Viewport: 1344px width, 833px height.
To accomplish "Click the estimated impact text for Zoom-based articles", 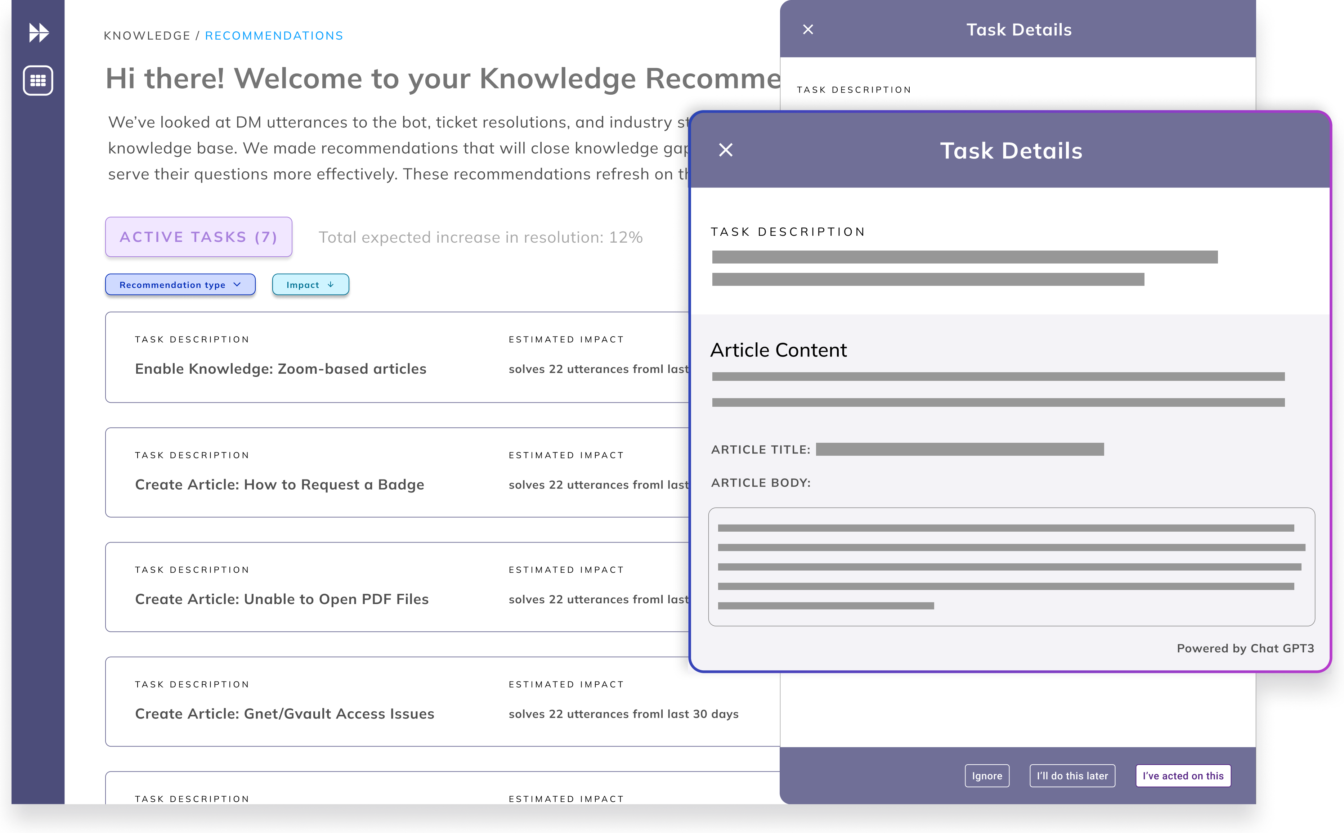I will [x=599, y=369].
